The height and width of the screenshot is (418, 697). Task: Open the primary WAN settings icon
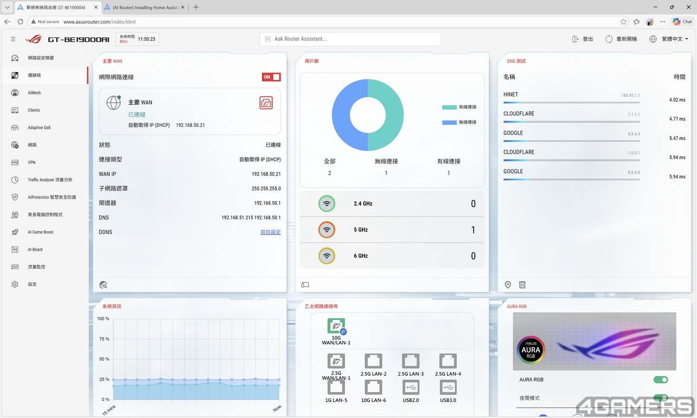pyautogui.click(x=266, y=103)
